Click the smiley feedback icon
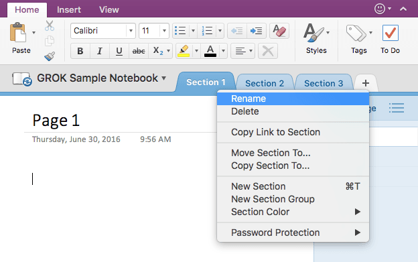 [380, 9]
